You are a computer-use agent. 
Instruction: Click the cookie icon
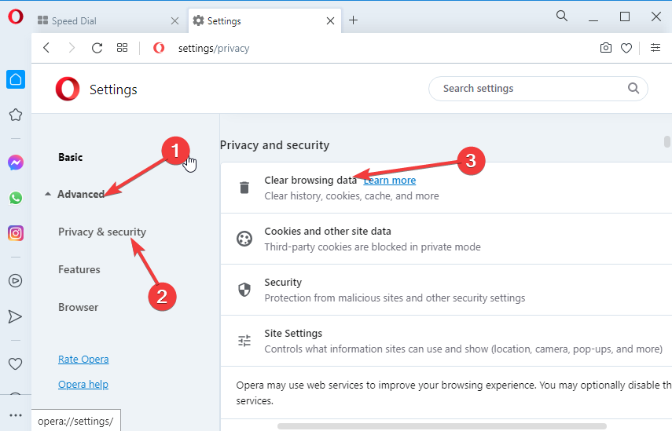click(244, 239)
